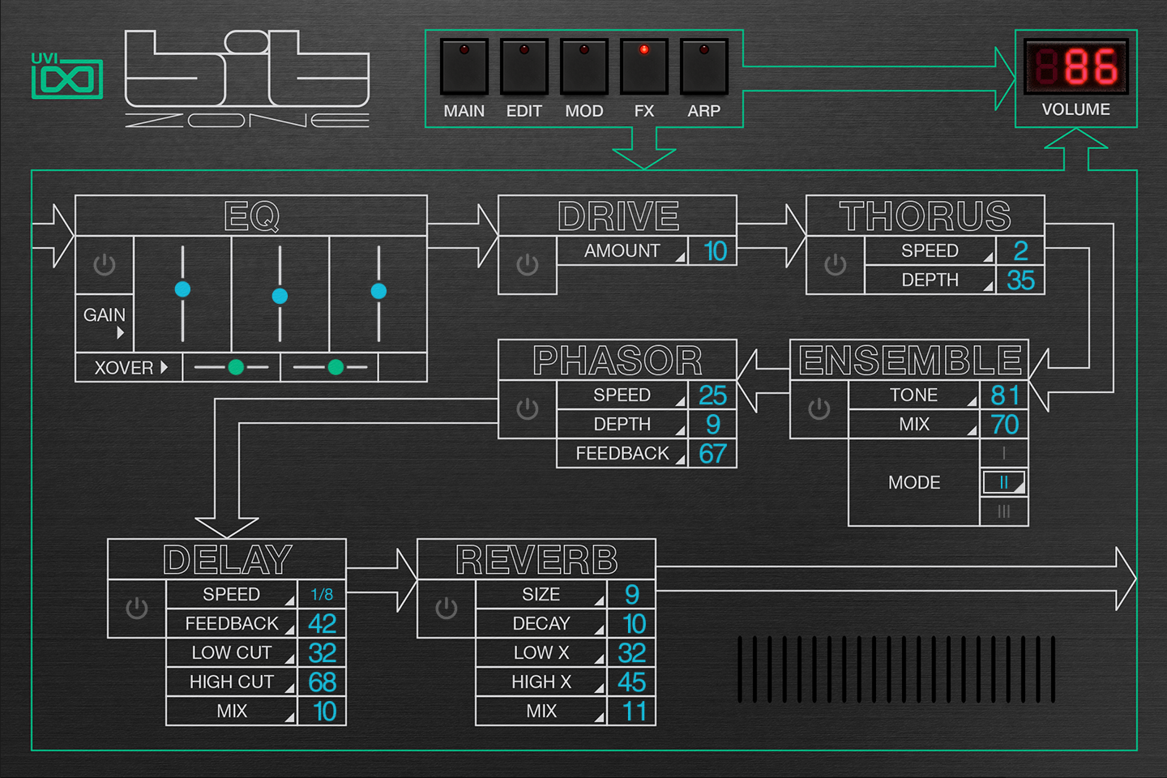Click the Reverb LOW X value 32

(631, 653)
